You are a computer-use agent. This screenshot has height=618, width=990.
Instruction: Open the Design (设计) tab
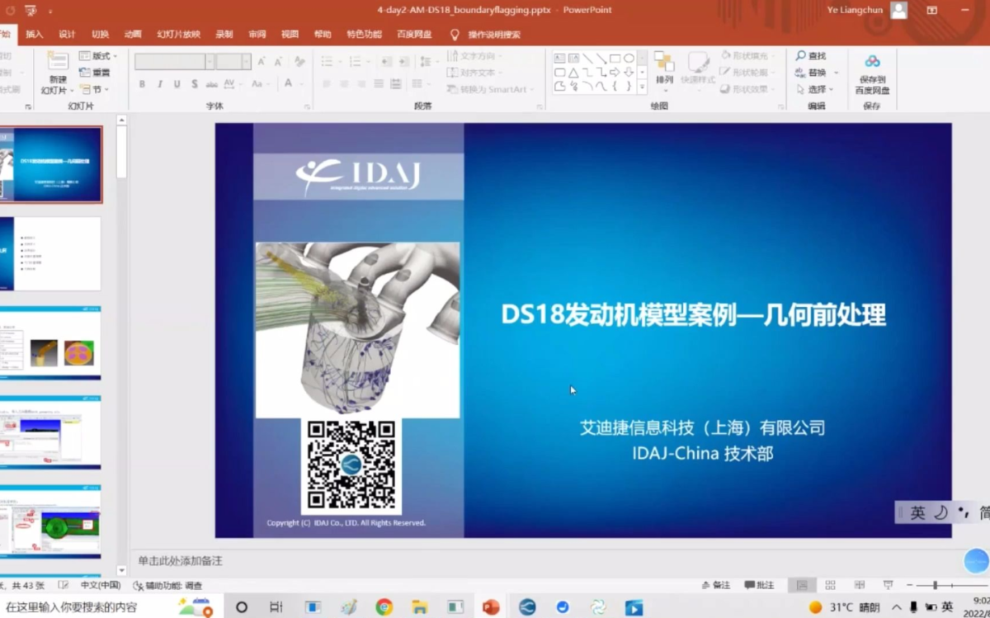67,35
